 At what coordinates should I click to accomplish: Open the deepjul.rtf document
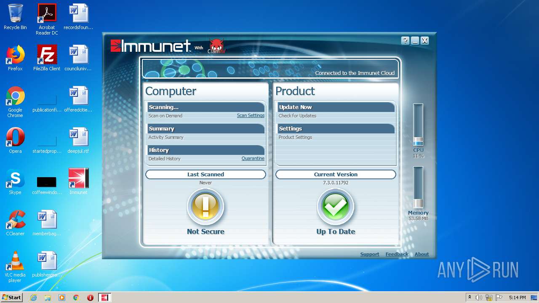pyautogui.click(x=78, y=141)
